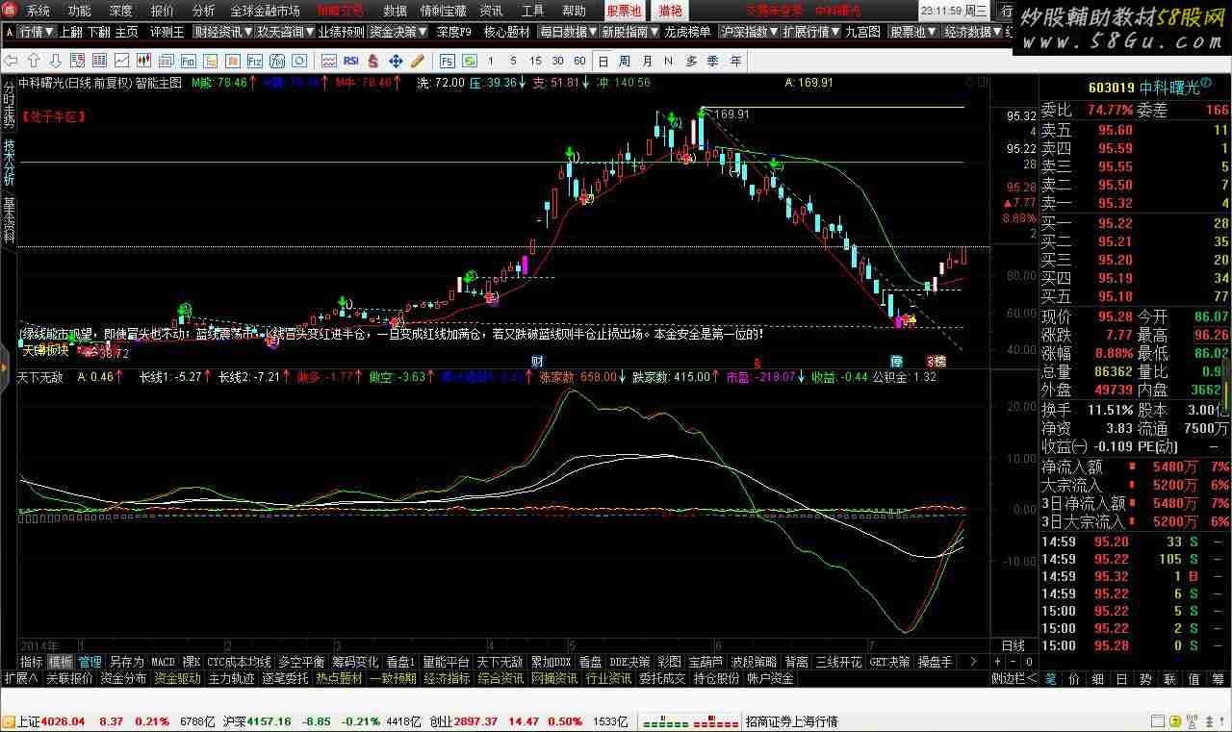Open the 帮助 menu
Viewport: 1232px width, 732px height.
coord(574,11)
